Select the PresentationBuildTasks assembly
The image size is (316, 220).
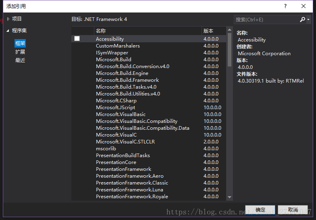[x=149, y=156]
